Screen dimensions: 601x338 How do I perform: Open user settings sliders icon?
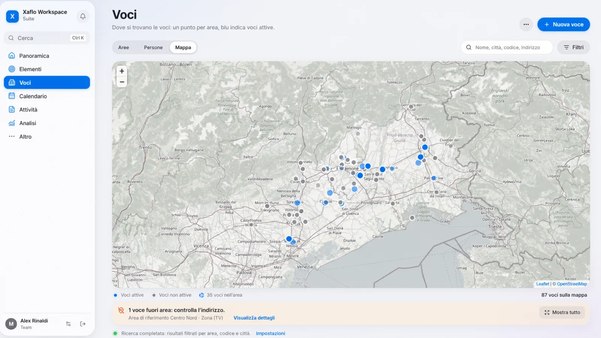click(x=68, y=324)
